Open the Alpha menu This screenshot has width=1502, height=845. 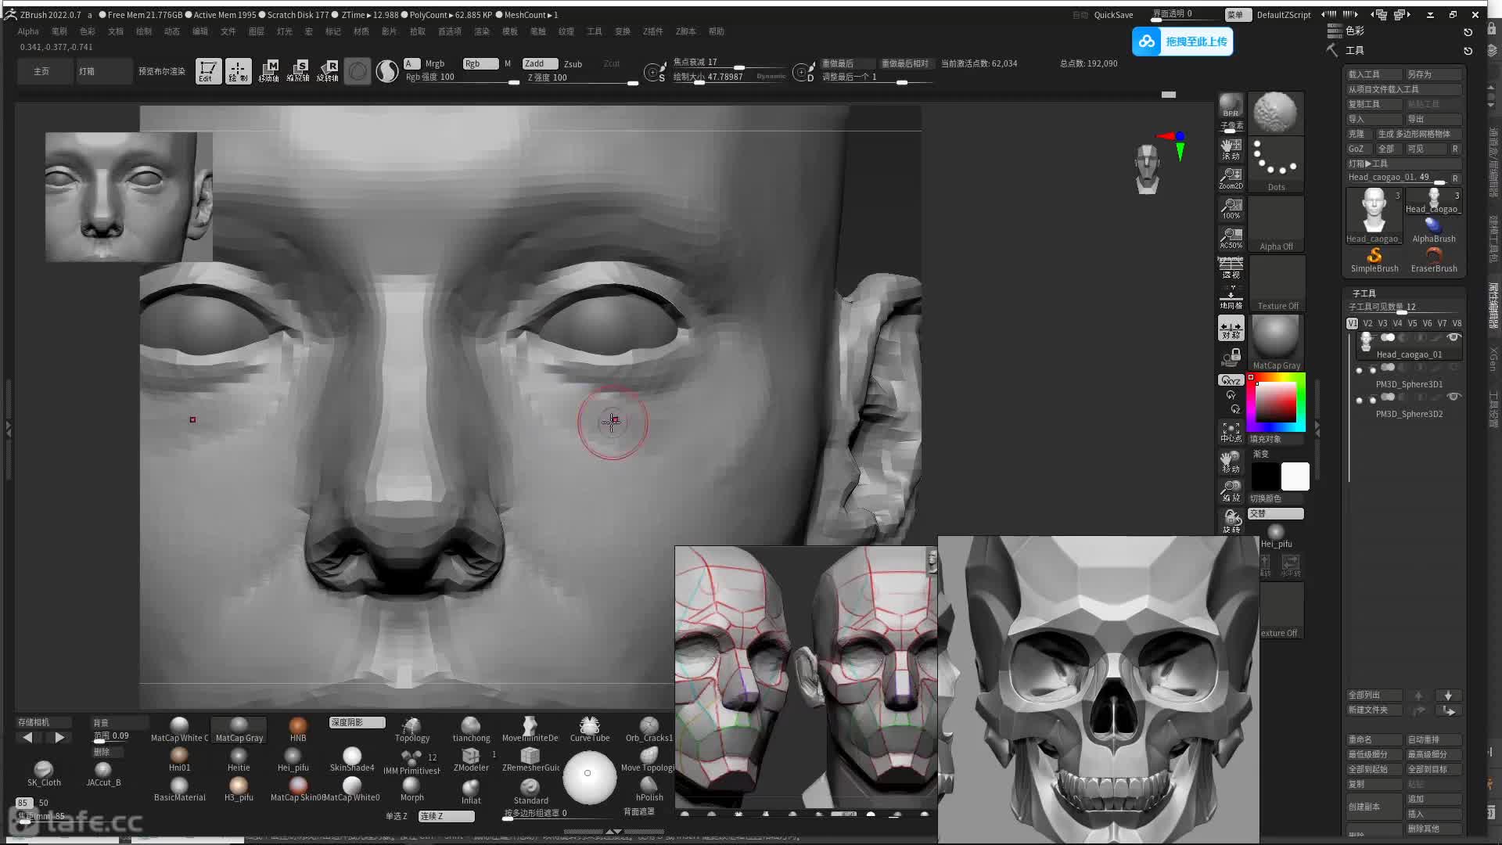pyautogui.click(x=28, y=31)
